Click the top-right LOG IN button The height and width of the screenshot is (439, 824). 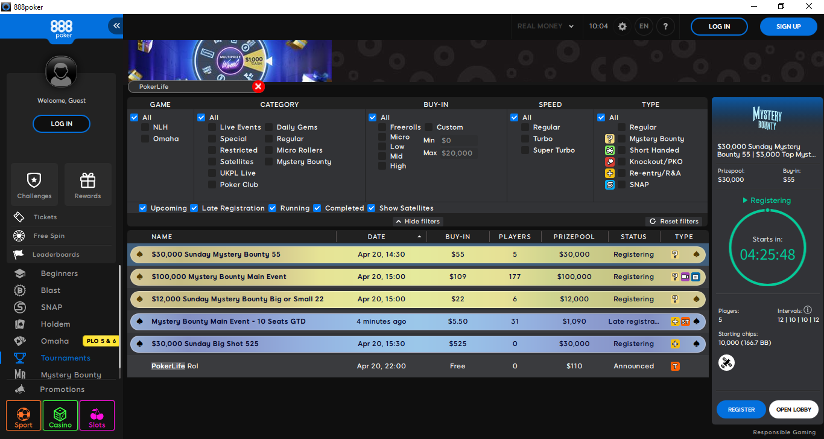point(719,27)
